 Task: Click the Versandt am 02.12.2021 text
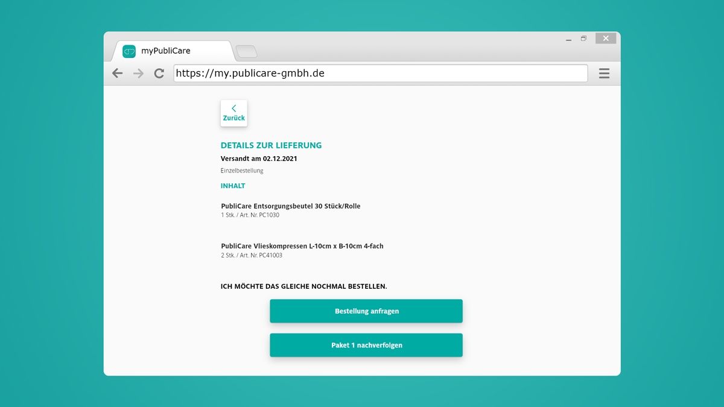tap(259, 159)
